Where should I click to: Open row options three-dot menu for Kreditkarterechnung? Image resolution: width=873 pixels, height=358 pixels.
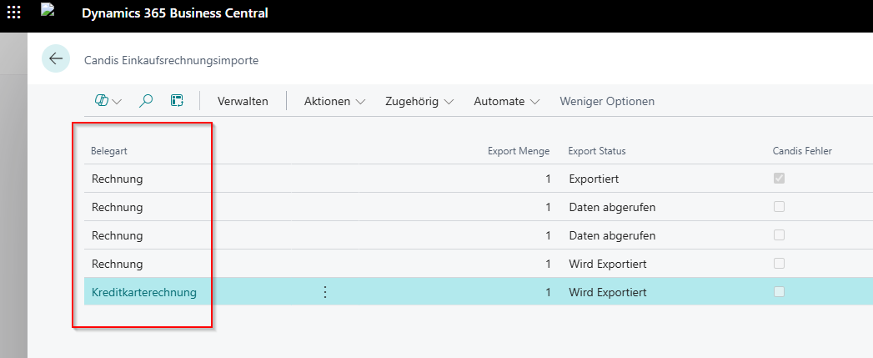[x=325, y=292]
